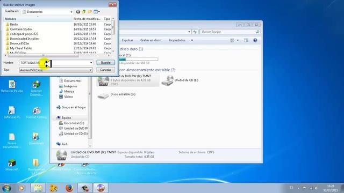Open Windows Start menu
Screen dimensions: 344x193
tap(6, 188)
